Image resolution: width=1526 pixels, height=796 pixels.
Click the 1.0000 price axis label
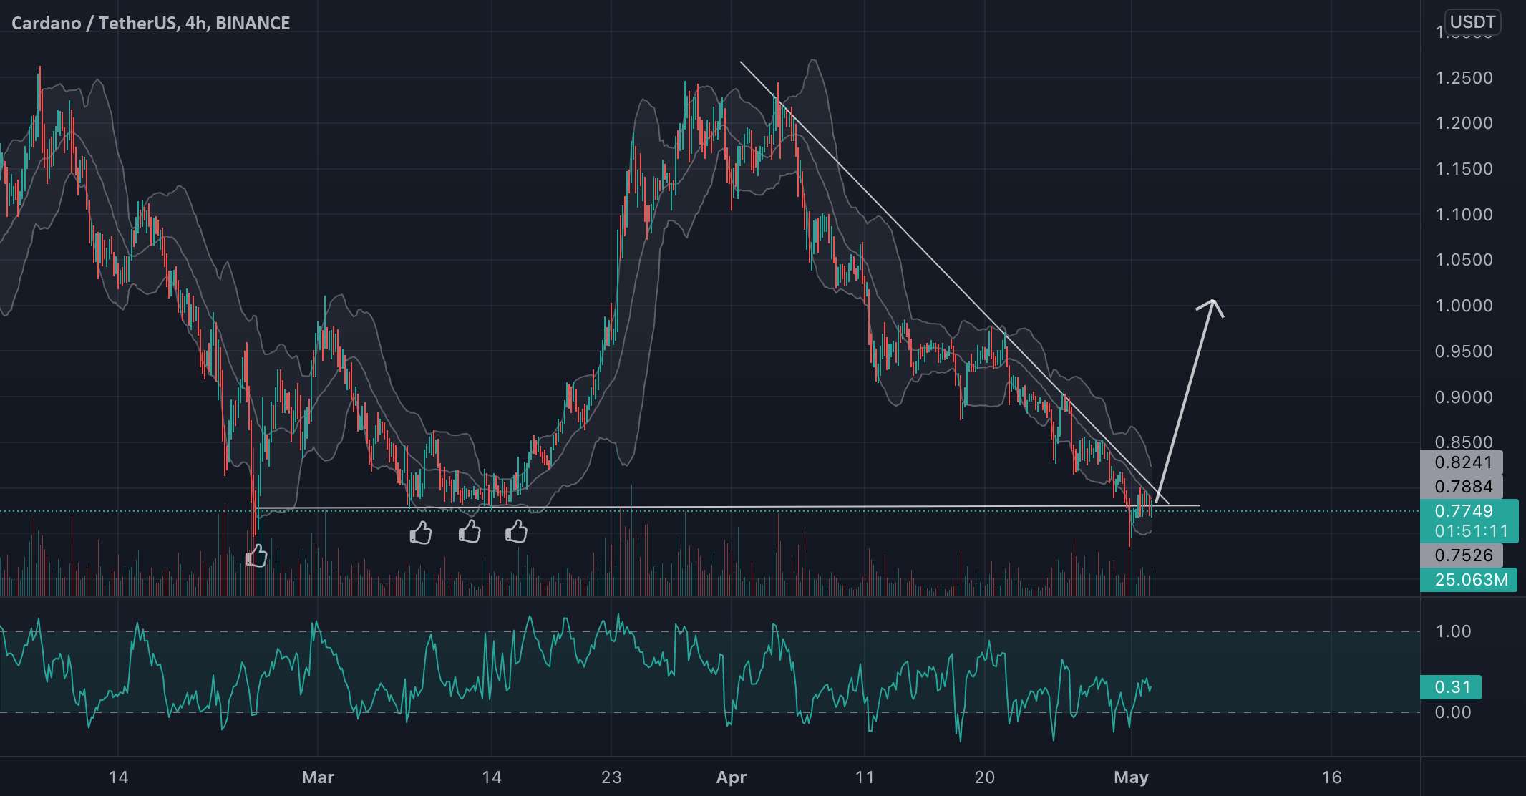1464,306
